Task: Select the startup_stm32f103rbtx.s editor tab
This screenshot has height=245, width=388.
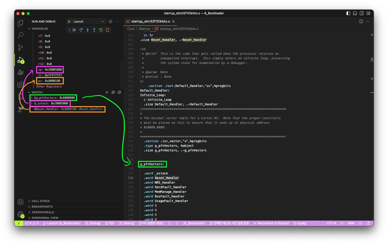Action: coord(150,21)
